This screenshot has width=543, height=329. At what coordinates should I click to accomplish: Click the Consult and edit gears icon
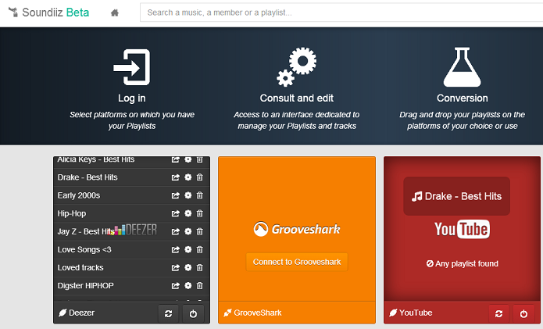pyautogui.click(x=296, y=67)
